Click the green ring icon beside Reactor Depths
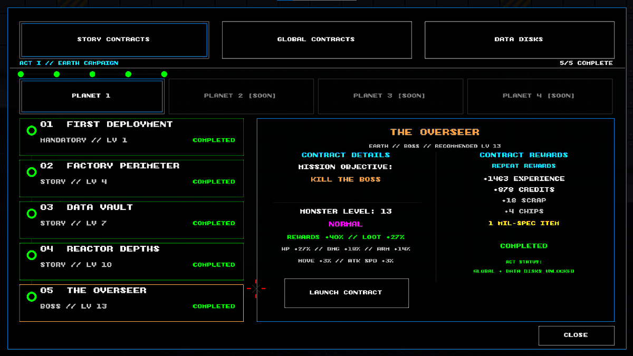 click(32, 255)
